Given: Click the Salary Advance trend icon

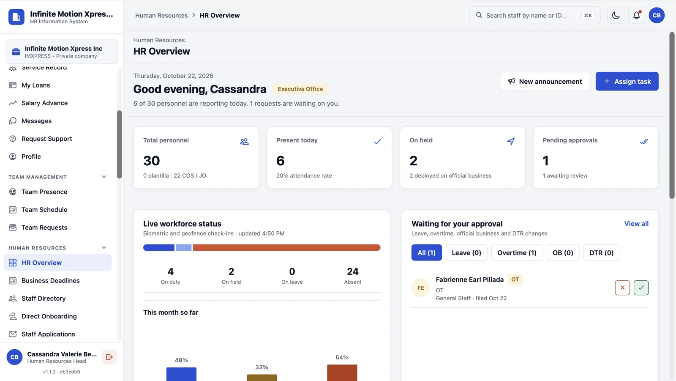Looking at the screenshot, I should pyautogui.click(x=13, y=103).
